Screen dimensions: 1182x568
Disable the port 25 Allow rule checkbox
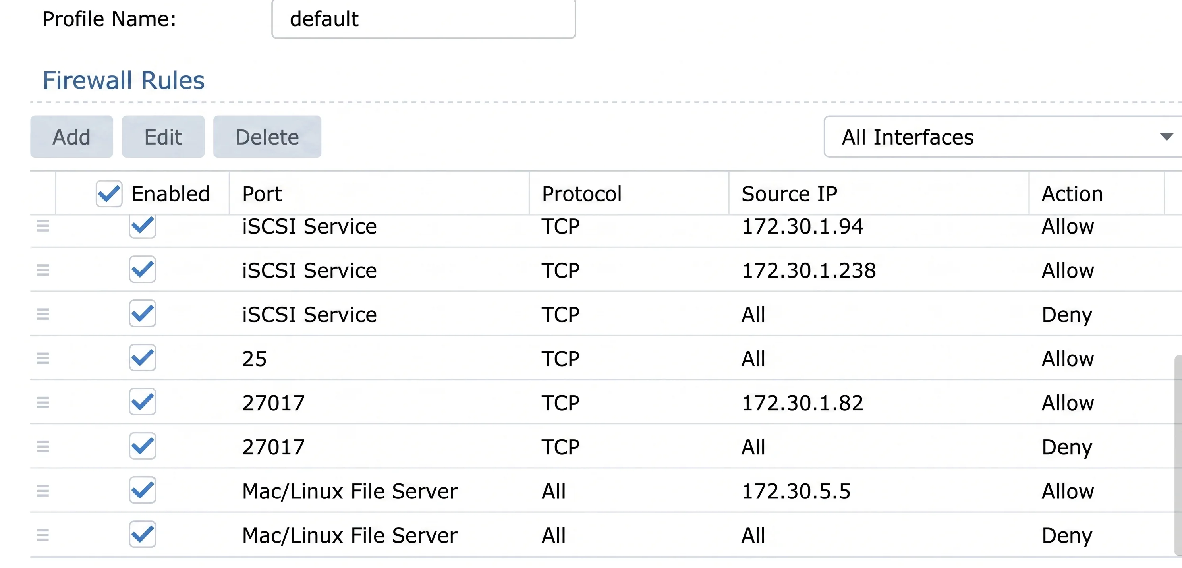coord(142,358)
